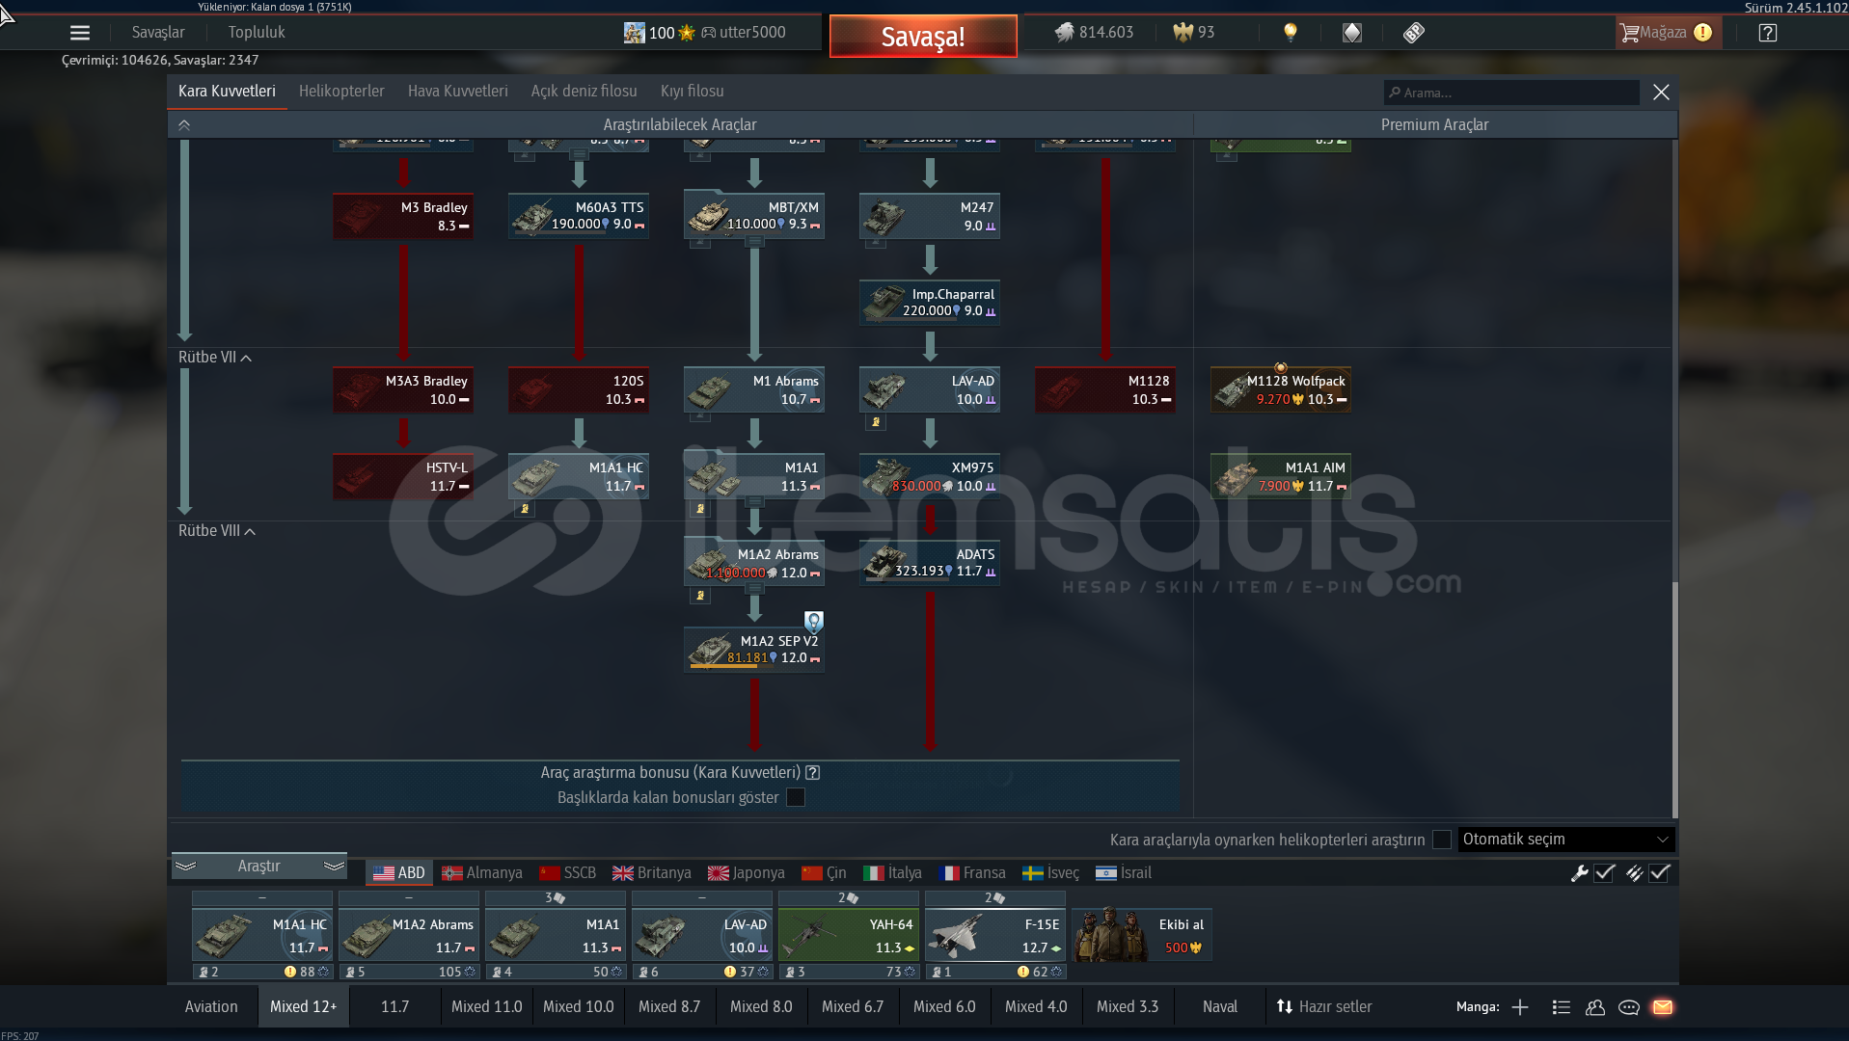The height and width of the screenshot is (1041, 1849).
Task: Open the Battle Pass ticket icon
Action: 1414,33
